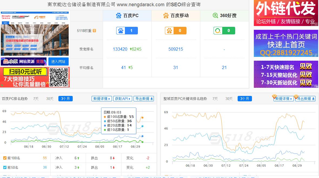Select 3个月 tab in 整域 keyword trend

click(245, 99)
